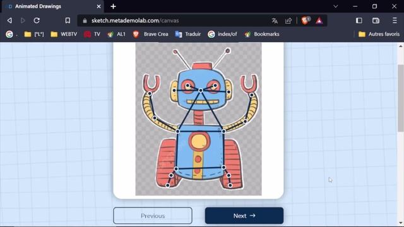Click the scrollbar up arrow
404x227 pixels.
tap(401, 46)
